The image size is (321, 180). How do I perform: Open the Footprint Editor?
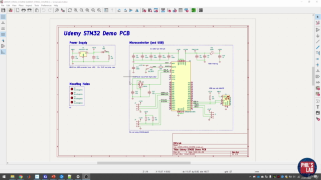pos(156,10)
